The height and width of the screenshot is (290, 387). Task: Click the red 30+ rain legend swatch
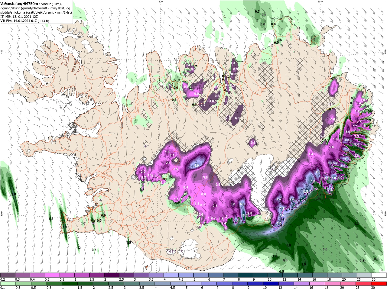379,284
